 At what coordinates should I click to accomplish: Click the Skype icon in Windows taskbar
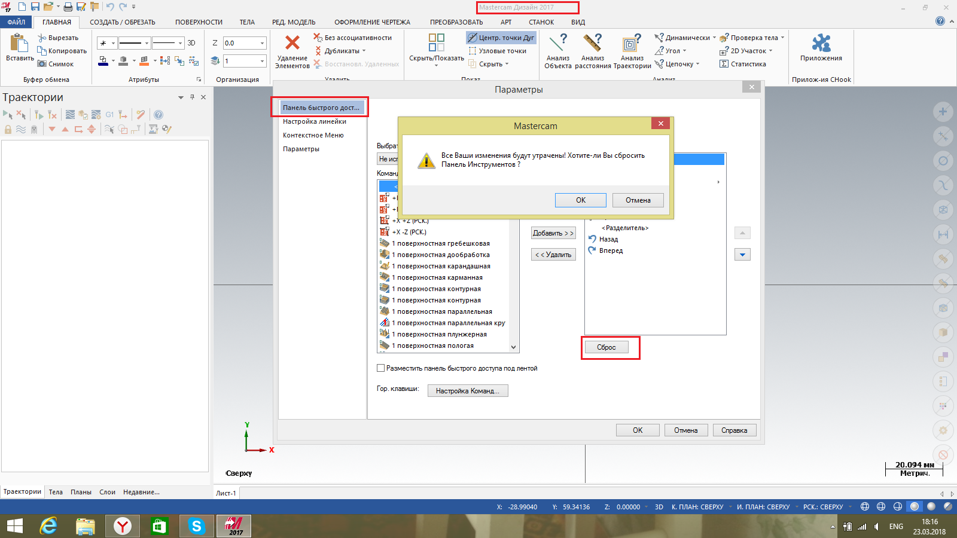pos(196,526)
